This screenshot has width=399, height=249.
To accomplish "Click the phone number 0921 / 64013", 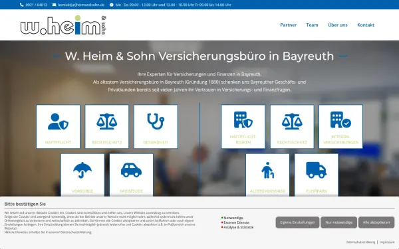I will (37, 5).
